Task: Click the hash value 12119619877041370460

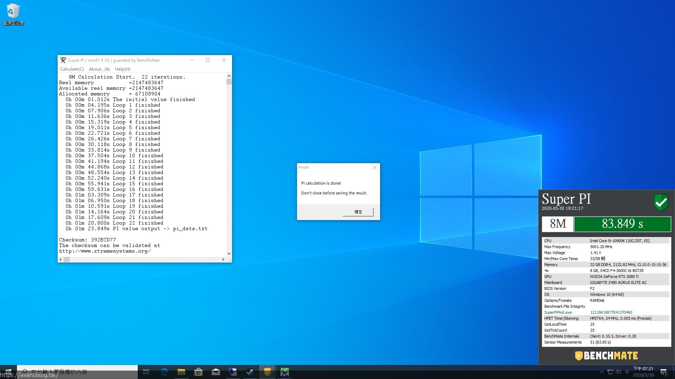Action: coord(611,312)
